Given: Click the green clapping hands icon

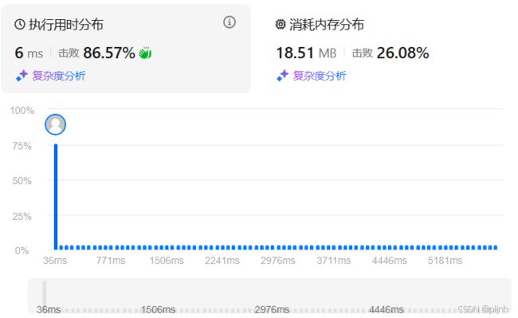Looking at the screenshot, I should tap(145, 53).
